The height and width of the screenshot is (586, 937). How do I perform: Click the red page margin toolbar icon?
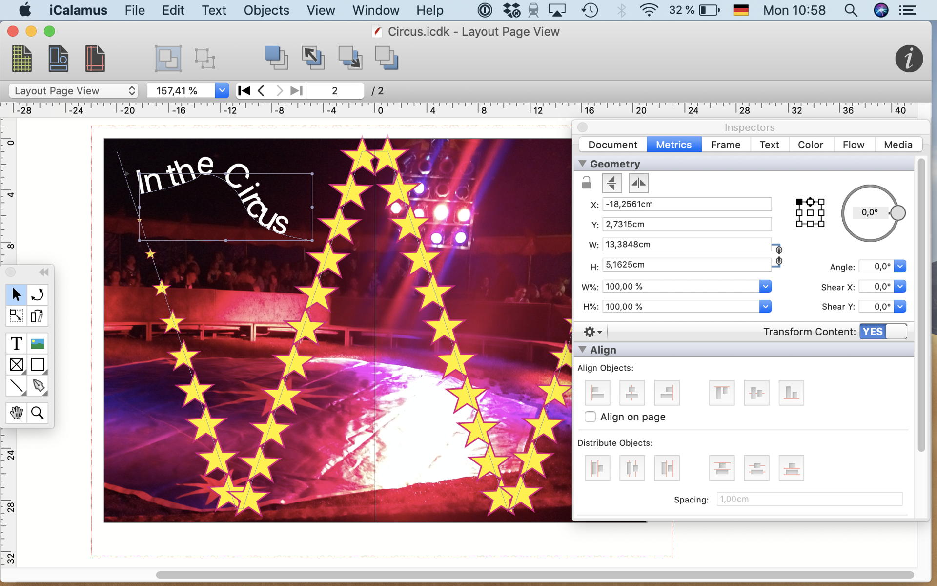[95, 59]
